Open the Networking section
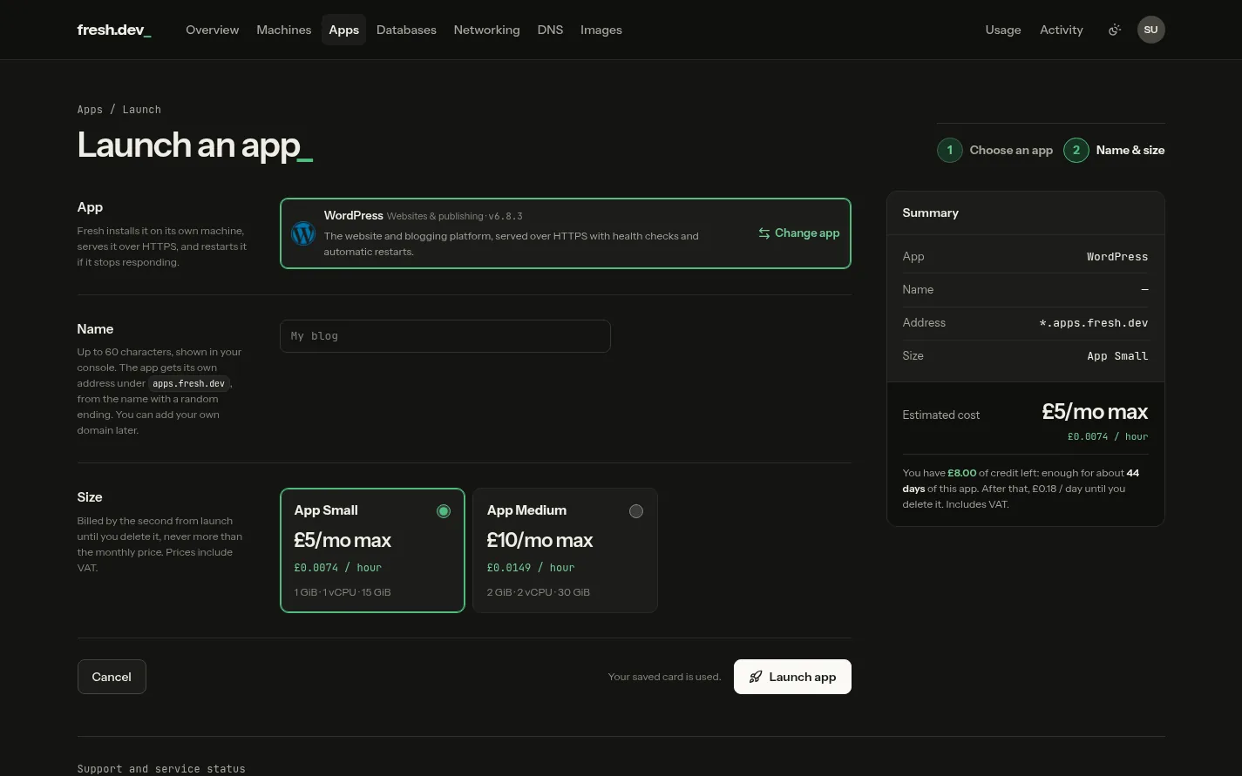This screenshot has width=1242, height=776. (x=486, y=30)
